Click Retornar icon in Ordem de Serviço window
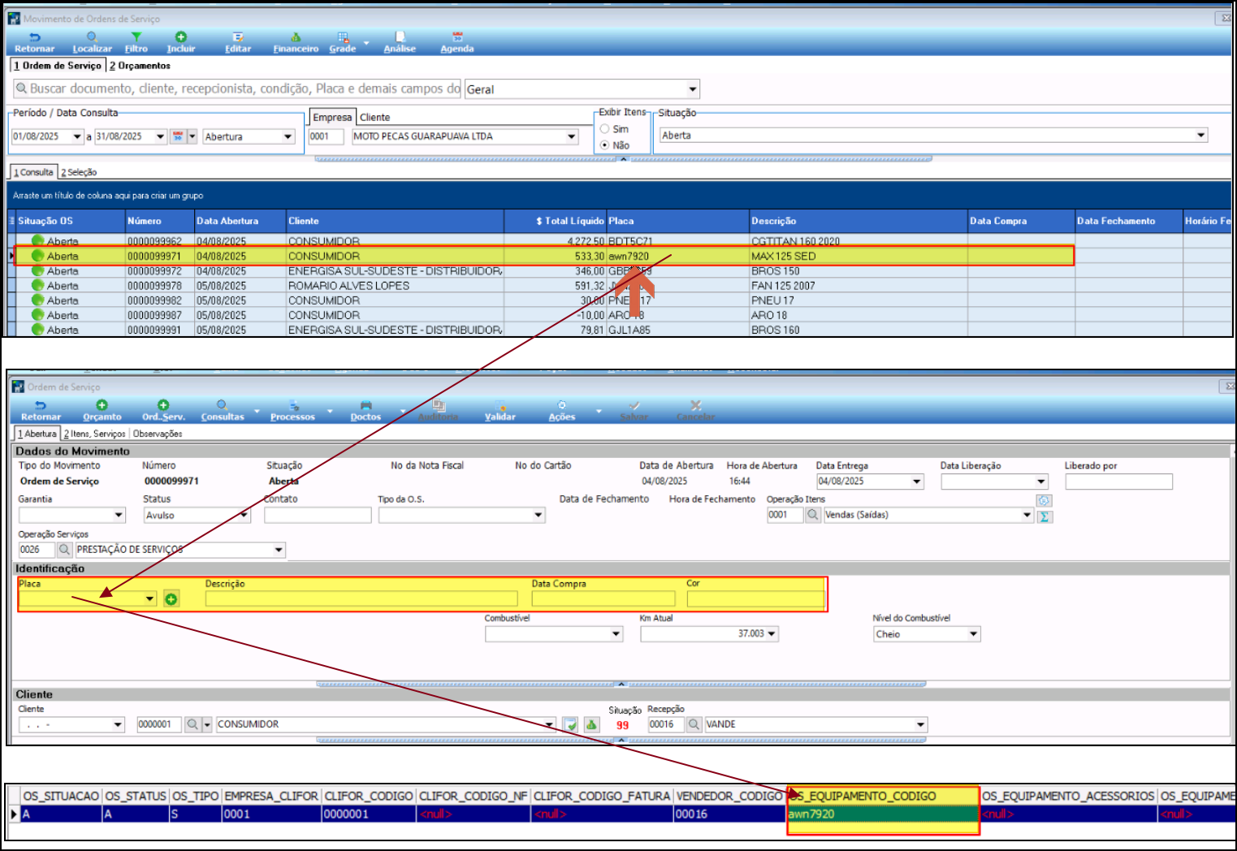The height and width of the screenshot is (851, 1237). pyautogui.click(x=41, y=405)
